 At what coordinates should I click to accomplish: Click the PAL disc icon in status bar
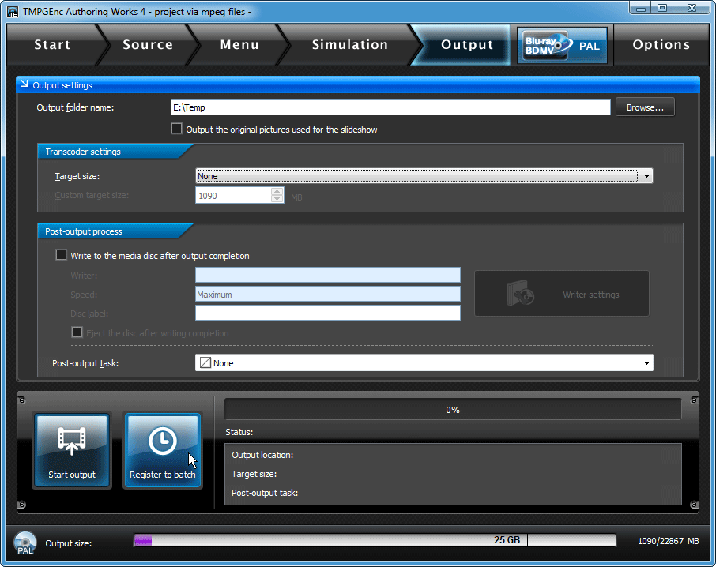24,543
